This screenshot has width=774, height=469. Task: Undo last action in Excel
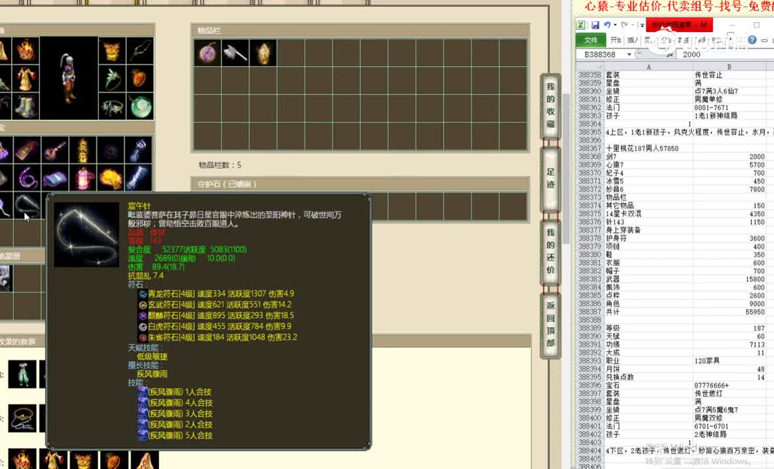click(x=607, y=25)
